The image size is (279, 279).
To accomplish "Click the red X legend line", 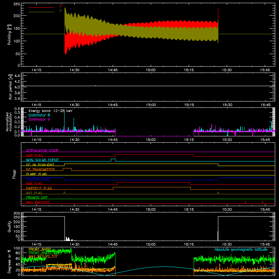I will click(41, 7).
